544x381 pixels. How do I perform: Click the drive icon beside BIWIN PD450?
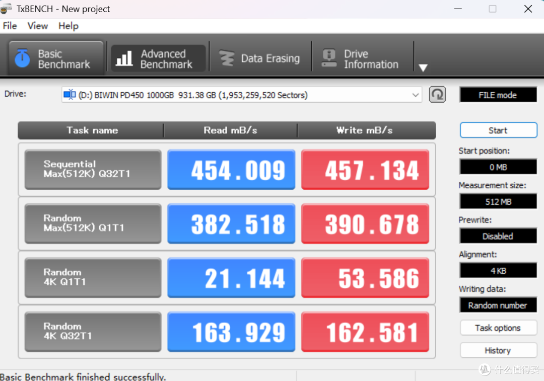pyautogui.click(x=70, y=94)
